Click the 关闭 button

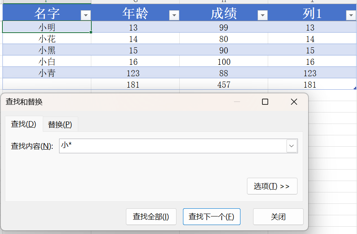pos(278,217)
